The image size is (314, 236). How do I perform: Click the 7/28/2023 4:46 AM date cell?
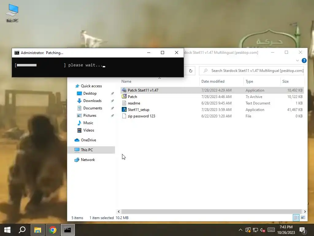pos(216,97)
